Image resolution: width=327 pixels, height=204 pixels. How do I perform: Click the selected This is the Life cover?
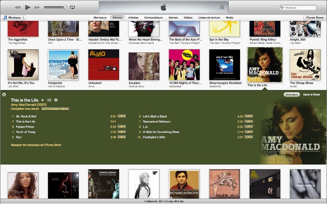[265, 65]
